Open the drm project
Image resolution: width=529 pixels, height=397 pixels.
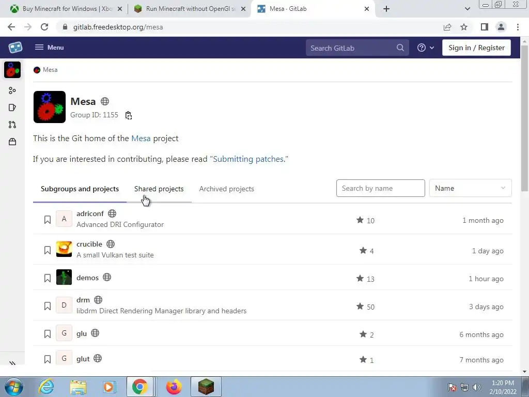tap(83, 300)
